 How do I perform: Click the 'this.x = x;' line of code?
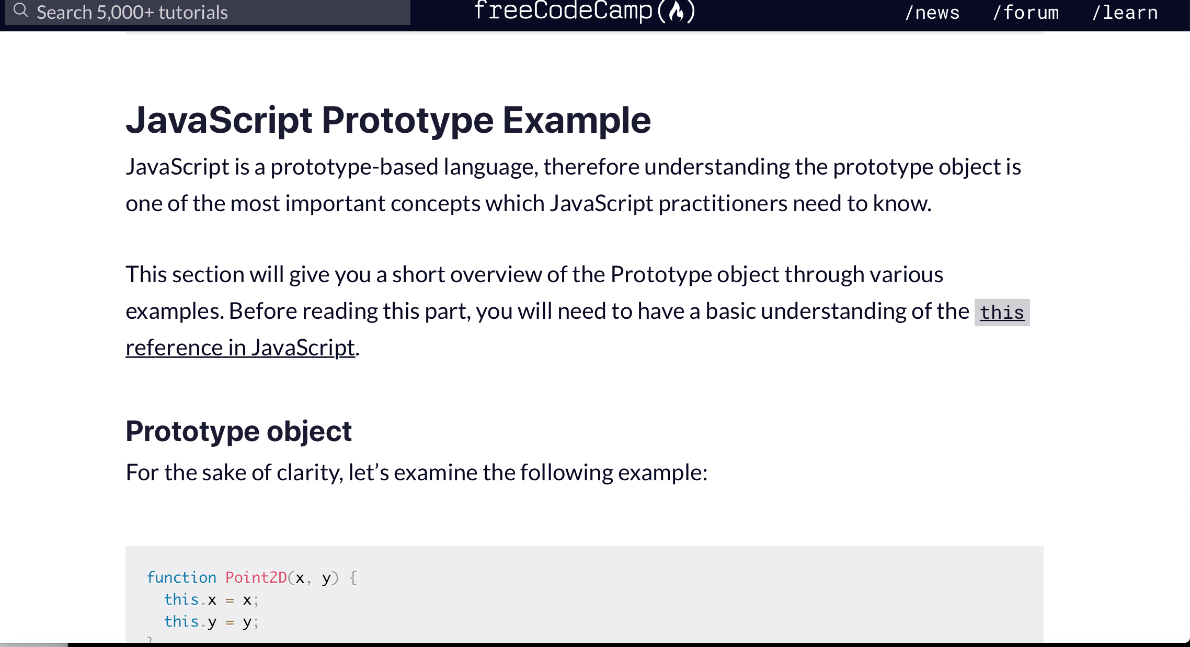[x=211, y=599]
